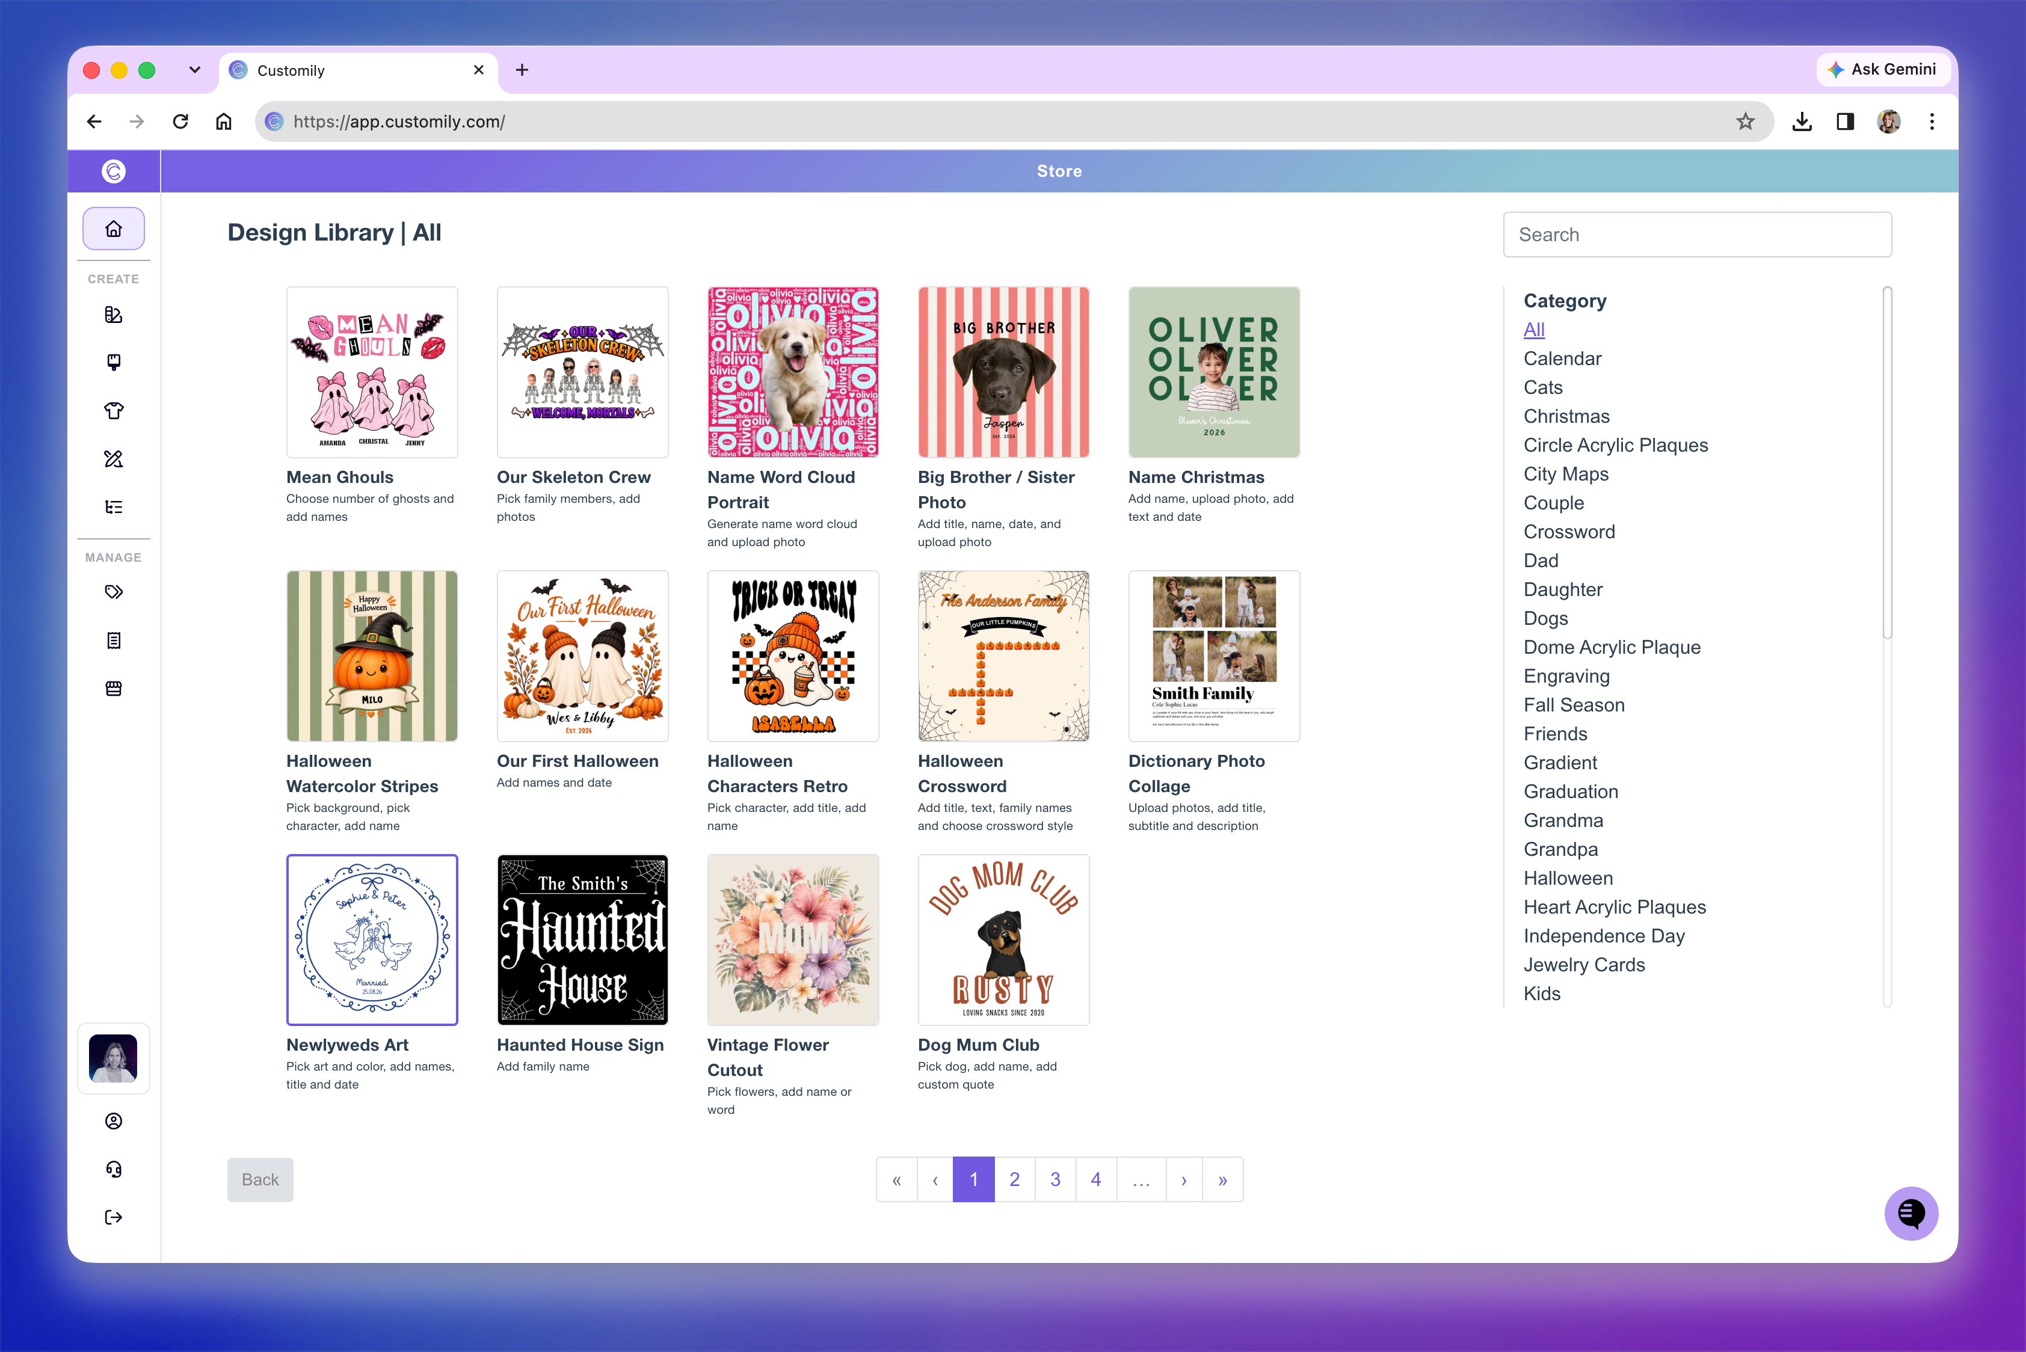The width and height of the screenshot is (2026, 1352).
Task: Open the brush icon under Create
Action: pos(113,362)
